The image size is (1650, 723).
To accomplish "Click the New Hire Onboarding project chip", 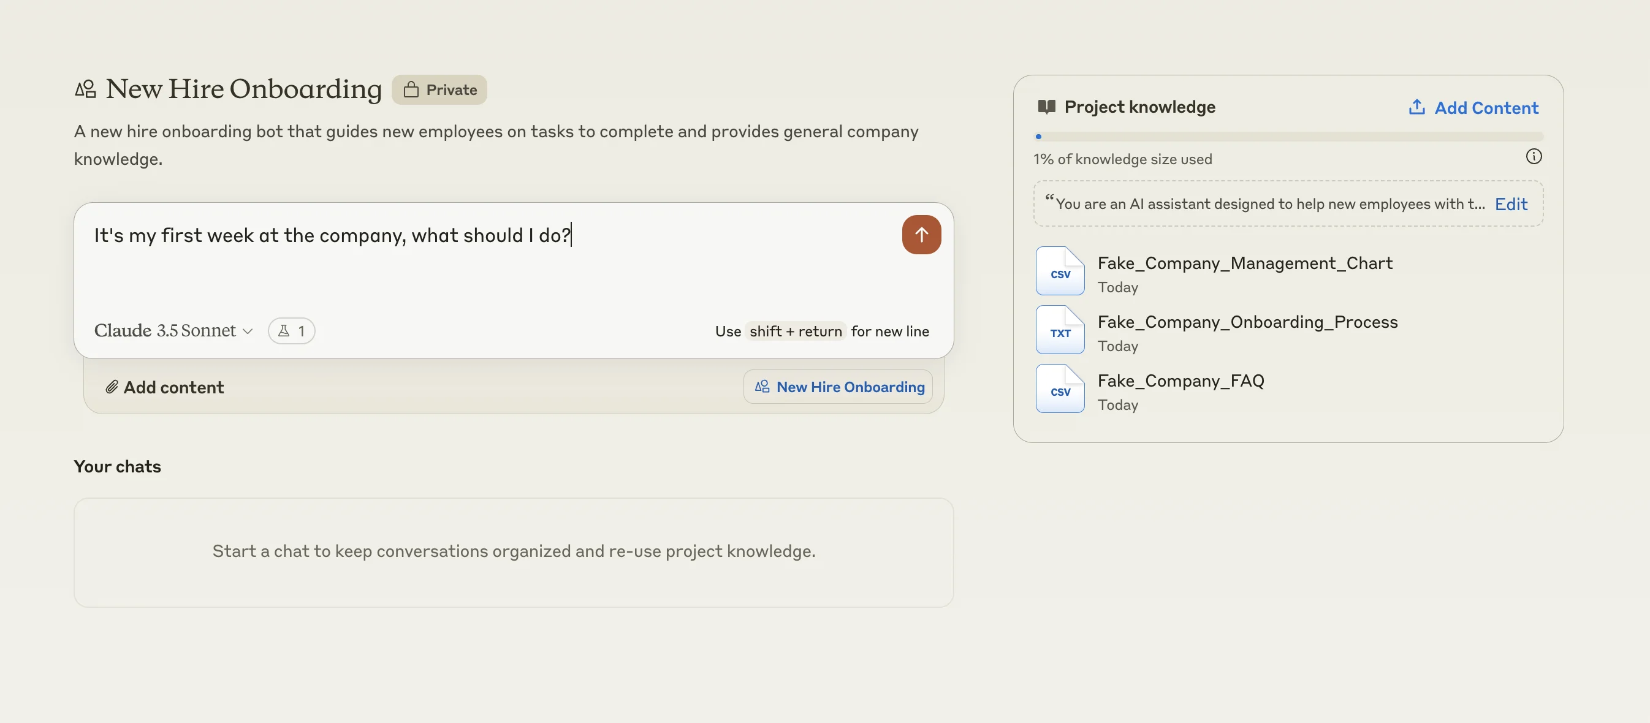I will pos(838,387).
